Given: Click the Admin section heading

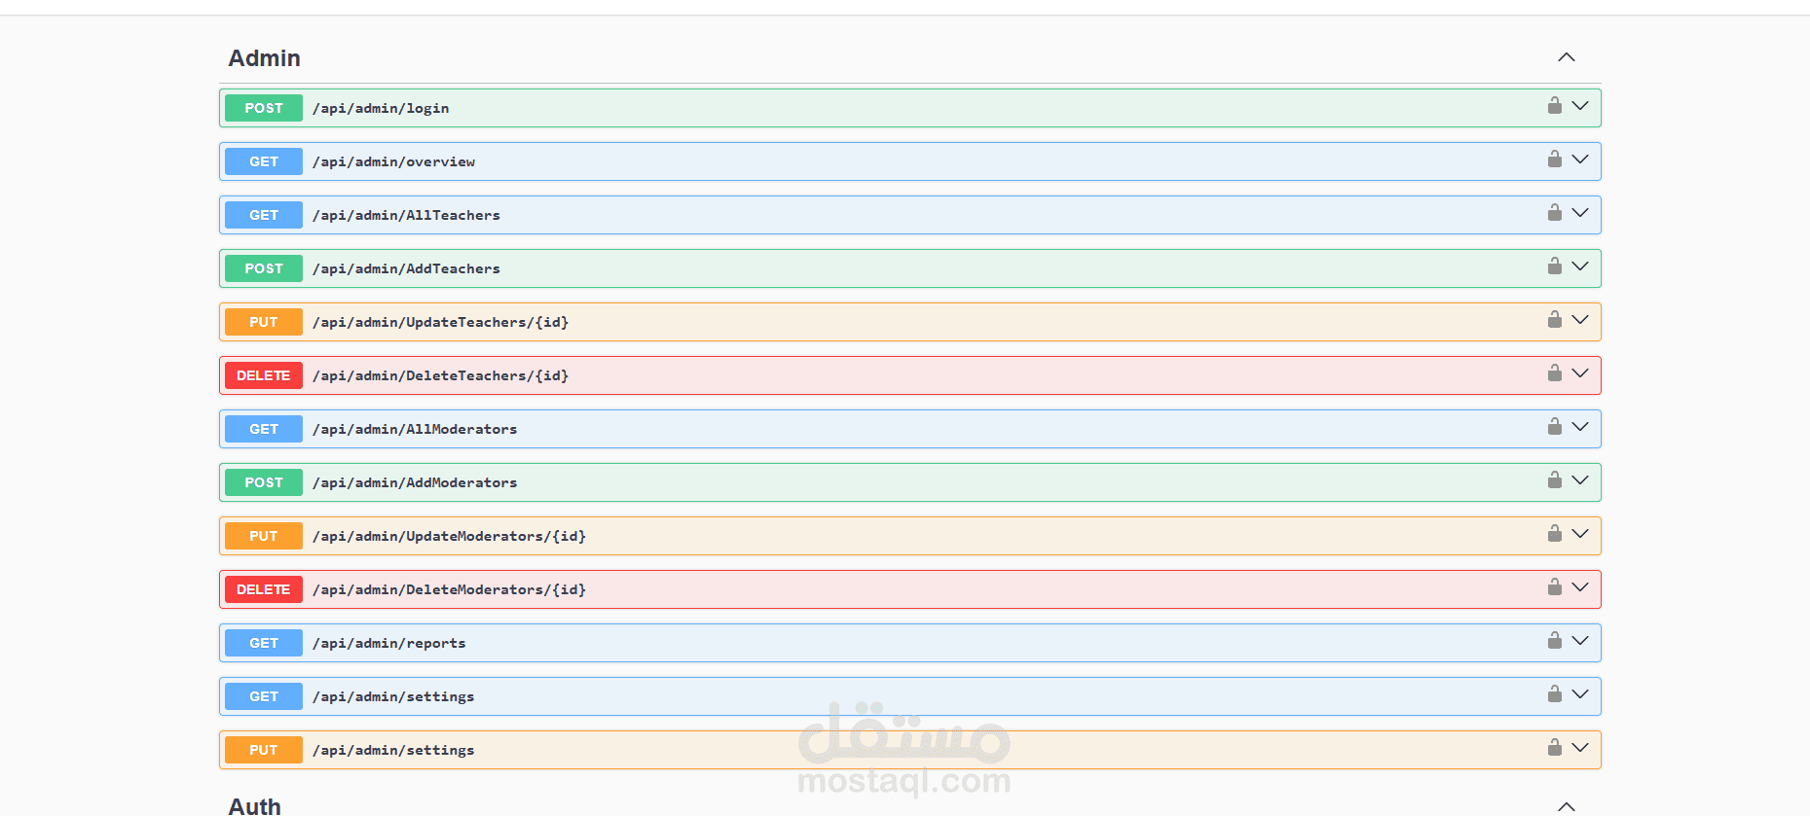Looking at the screenshot, I should (265, 58).
